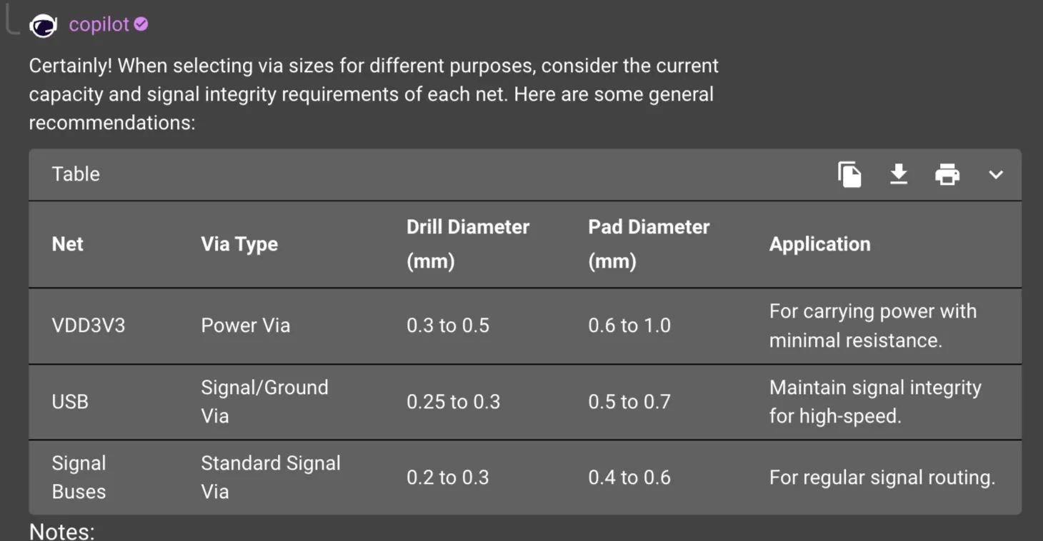The width and height of the screenshot is (1043, 541).
Task: Collapse the table with the chevron
Action: pyautogui.click(x=996, y=175)
